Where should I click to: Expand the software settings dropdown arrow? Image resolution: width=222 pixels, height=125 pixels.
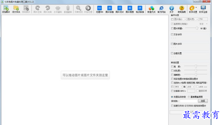[196, 7]
